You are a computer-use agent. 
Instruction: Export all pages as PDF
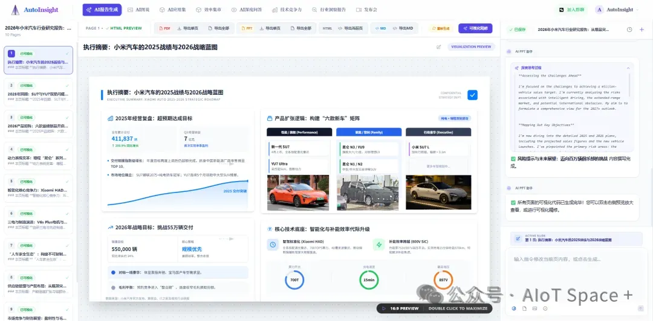pos(219,28)
